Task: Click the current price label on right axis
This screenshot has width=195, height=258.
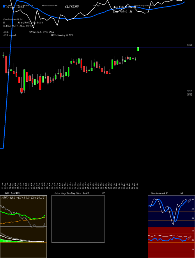Action: click(x=190, y=45)
